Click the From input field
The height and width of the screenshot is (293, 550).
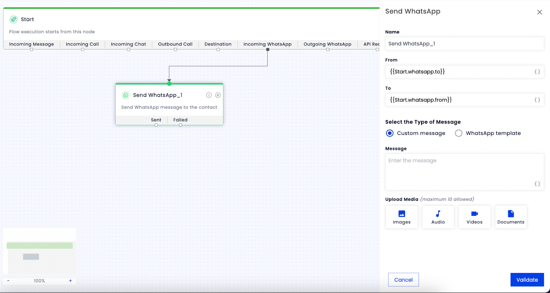pyautogui.click(x=464, y=72)
